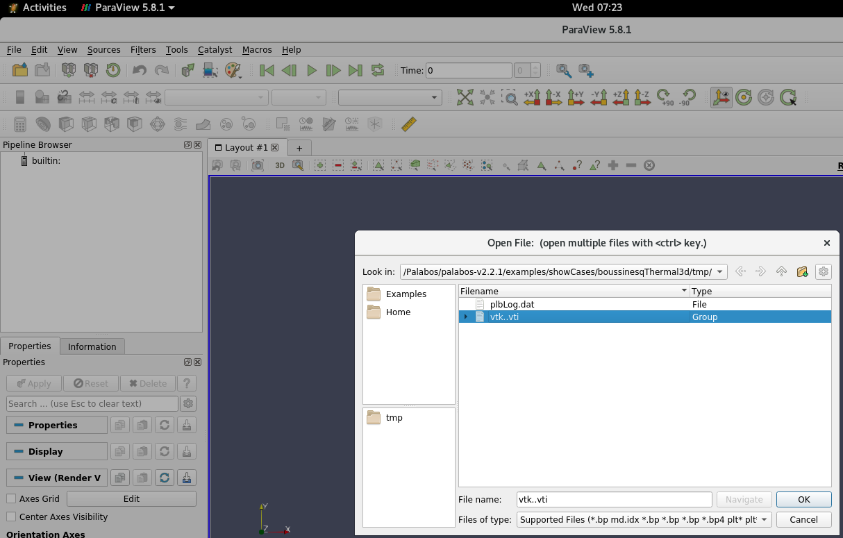Open the representation type dropdown
Viewport: 843px width, 538px height.
pos(390,98)
